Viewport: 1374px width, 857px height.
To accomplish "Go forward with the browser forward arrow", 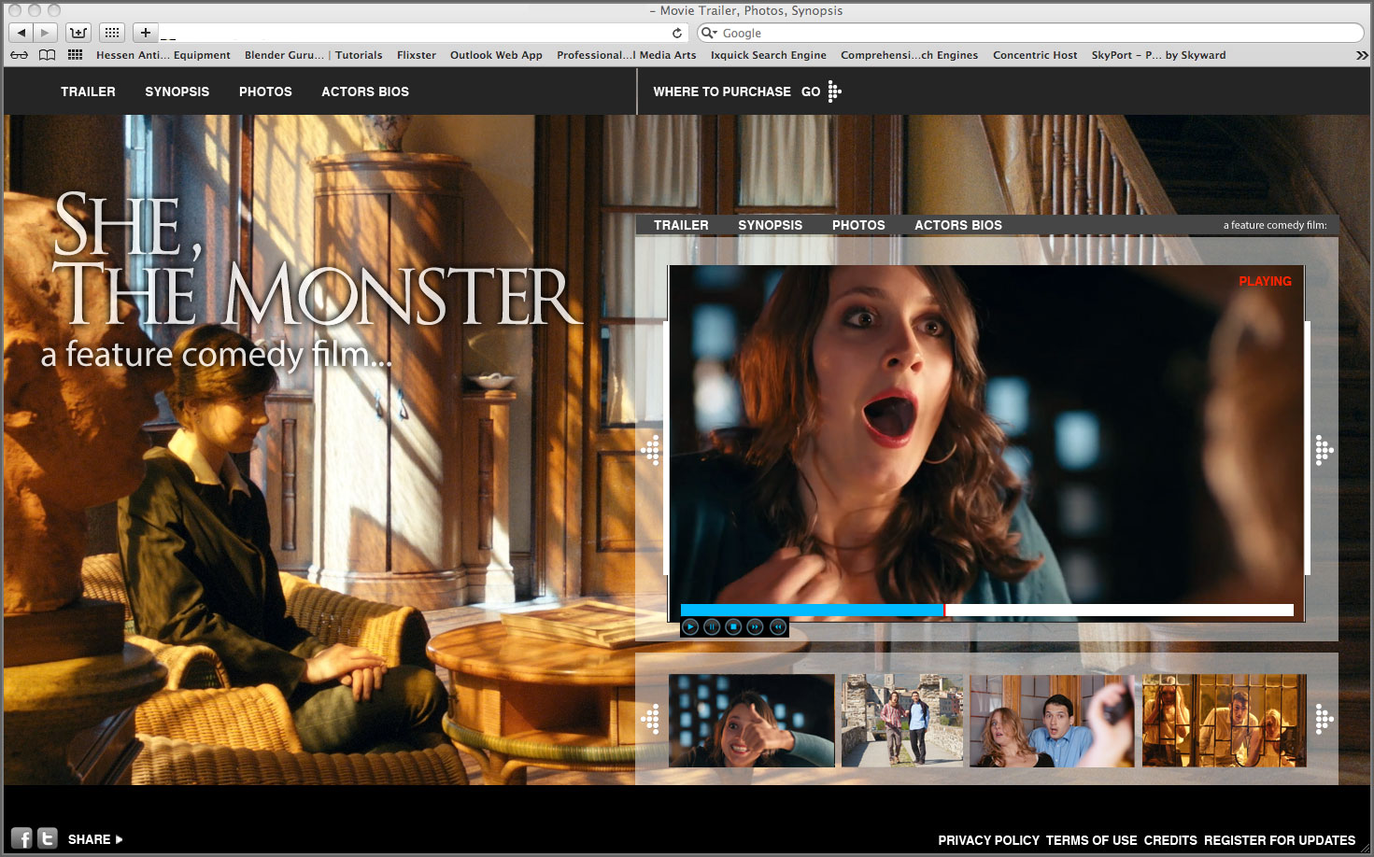I will pos(45,33).
